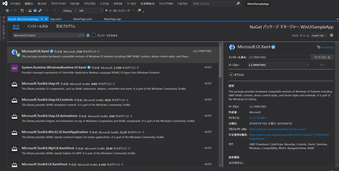Click the disabled Update button

coord(322,65)
